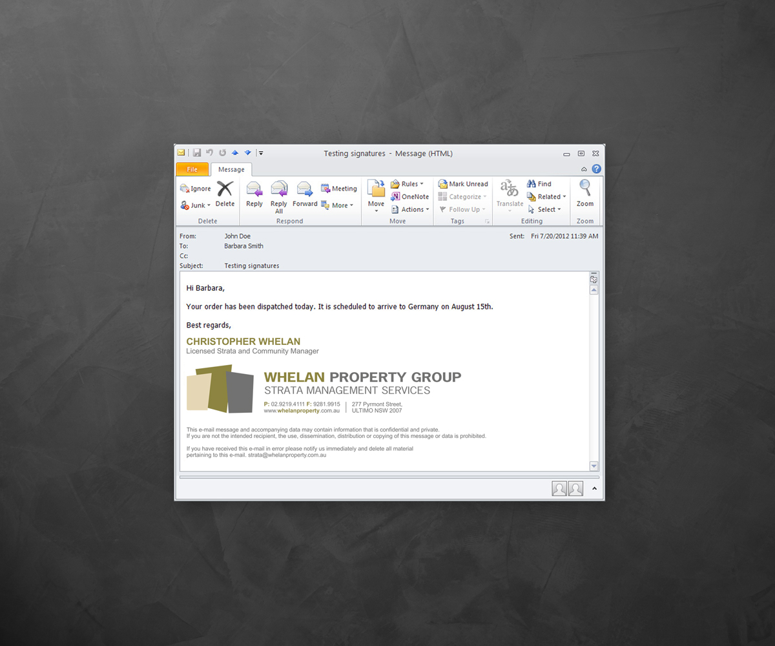Delete the message with the X icon

[225, 194]
